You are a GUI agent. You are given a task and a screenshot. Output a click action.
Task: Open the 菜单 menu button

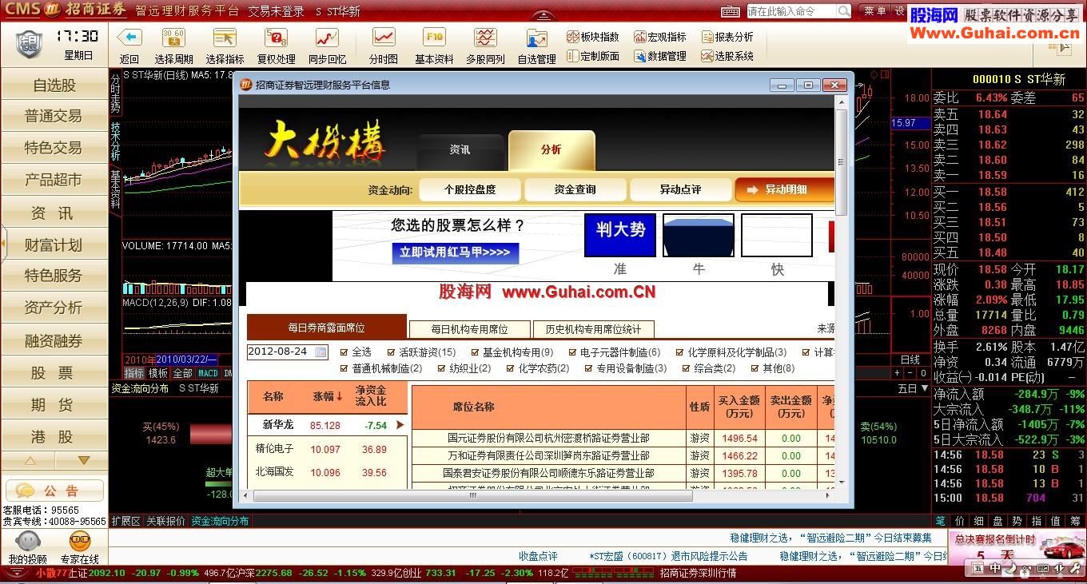click(875, 11)
